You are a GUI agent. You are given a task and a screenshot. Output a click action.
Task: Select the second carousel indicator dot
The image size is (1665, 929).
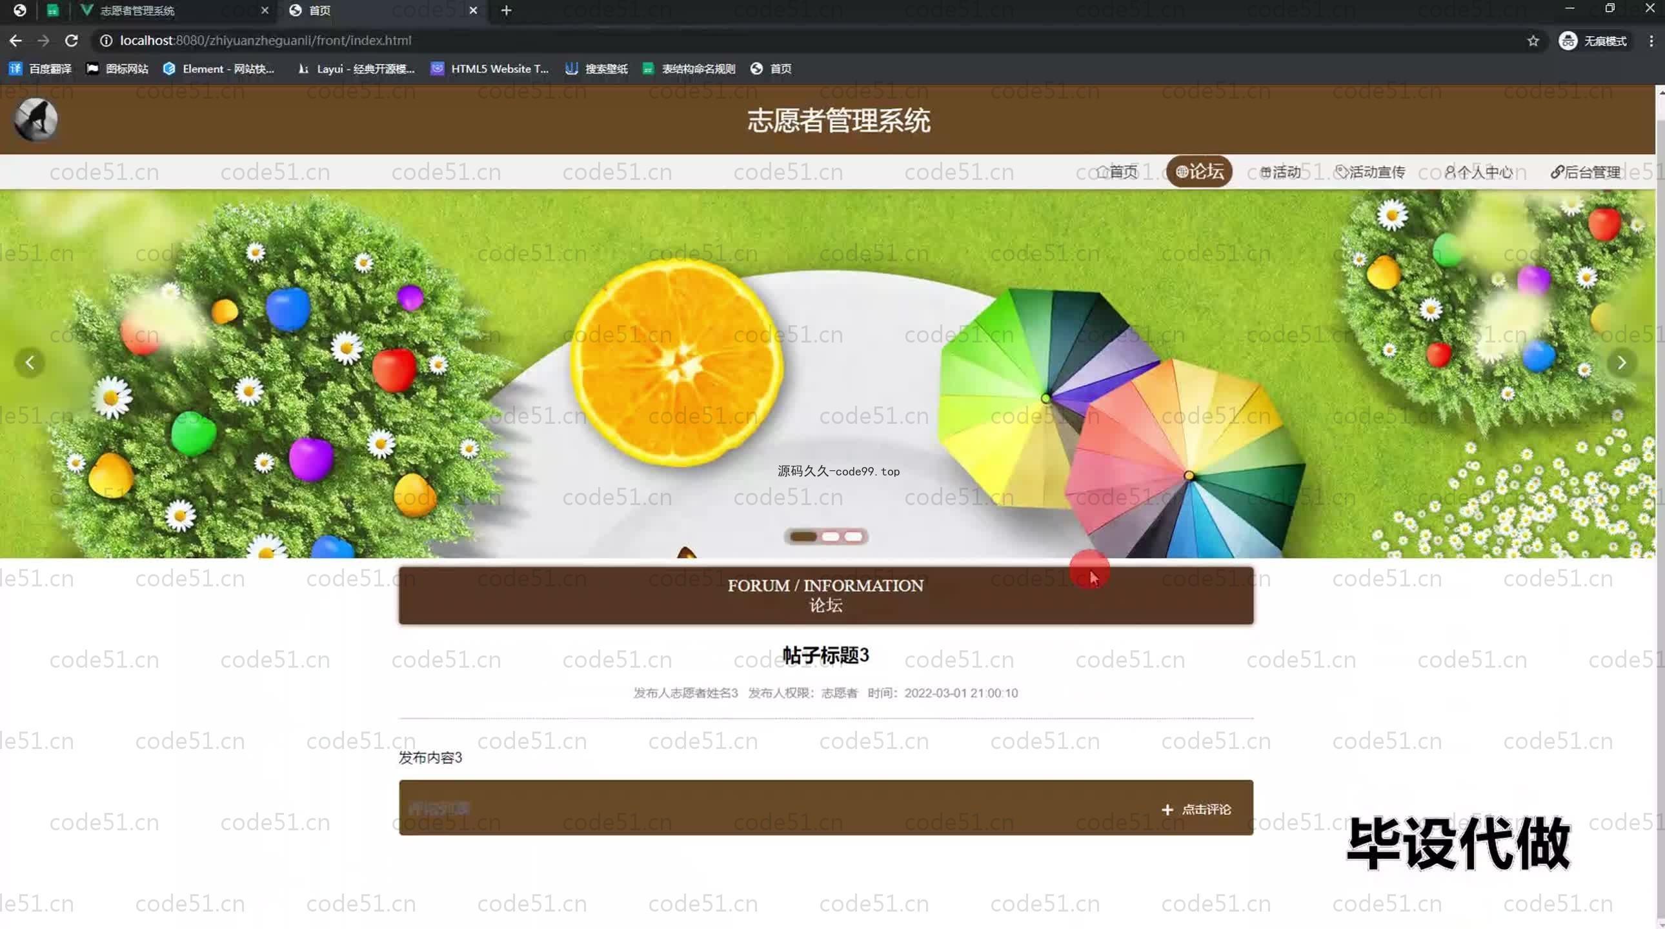tap(831, 537)
